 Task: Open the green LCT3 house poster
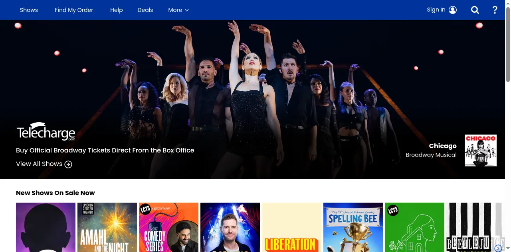click(x=414, y=227)
